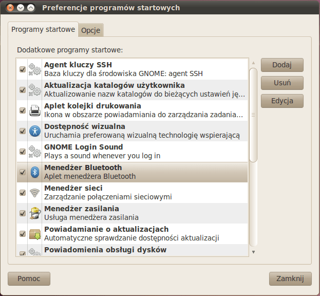Image resolution: width=320 pixels, height=296 pixels.
Task: Select 'Aktualizacja katalogów użytkownika' entry
Action: coord(114,85)
